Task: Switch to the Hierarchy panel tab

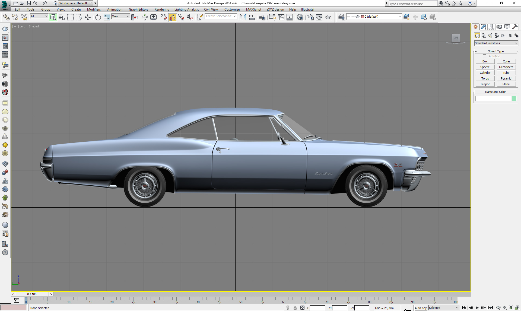Action: 491,27
